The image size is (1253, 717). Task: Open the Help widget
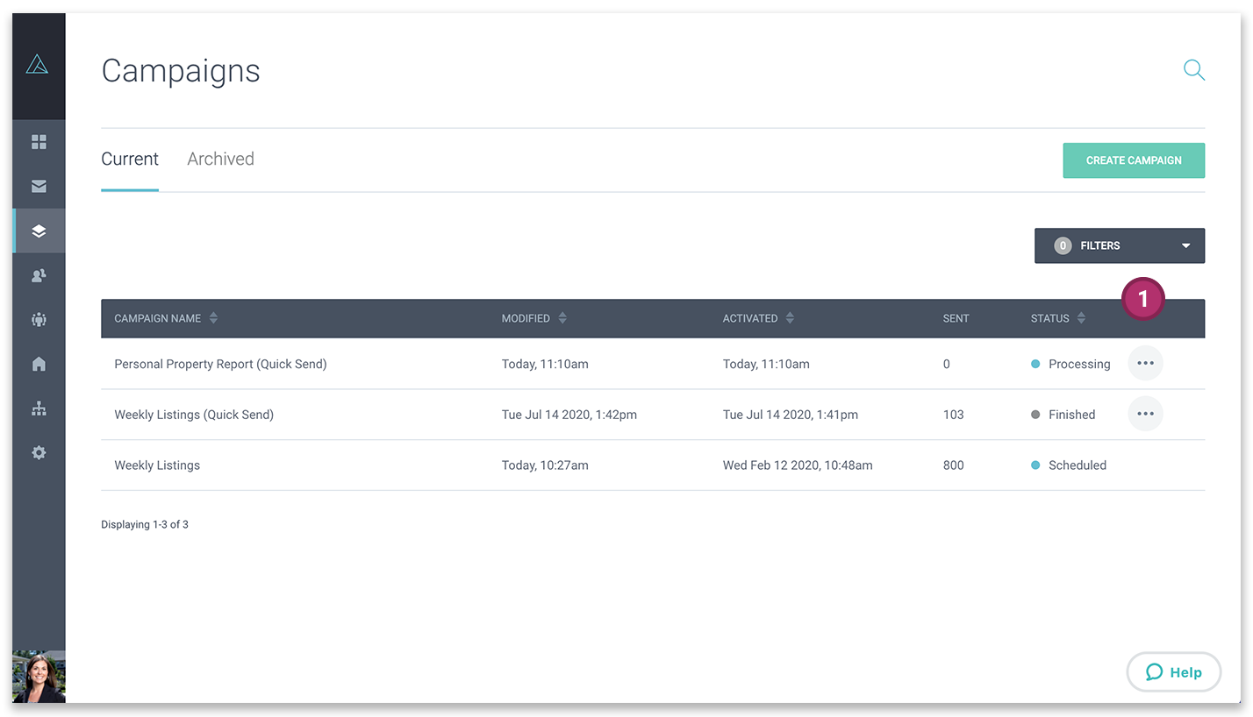point(1173,671)
